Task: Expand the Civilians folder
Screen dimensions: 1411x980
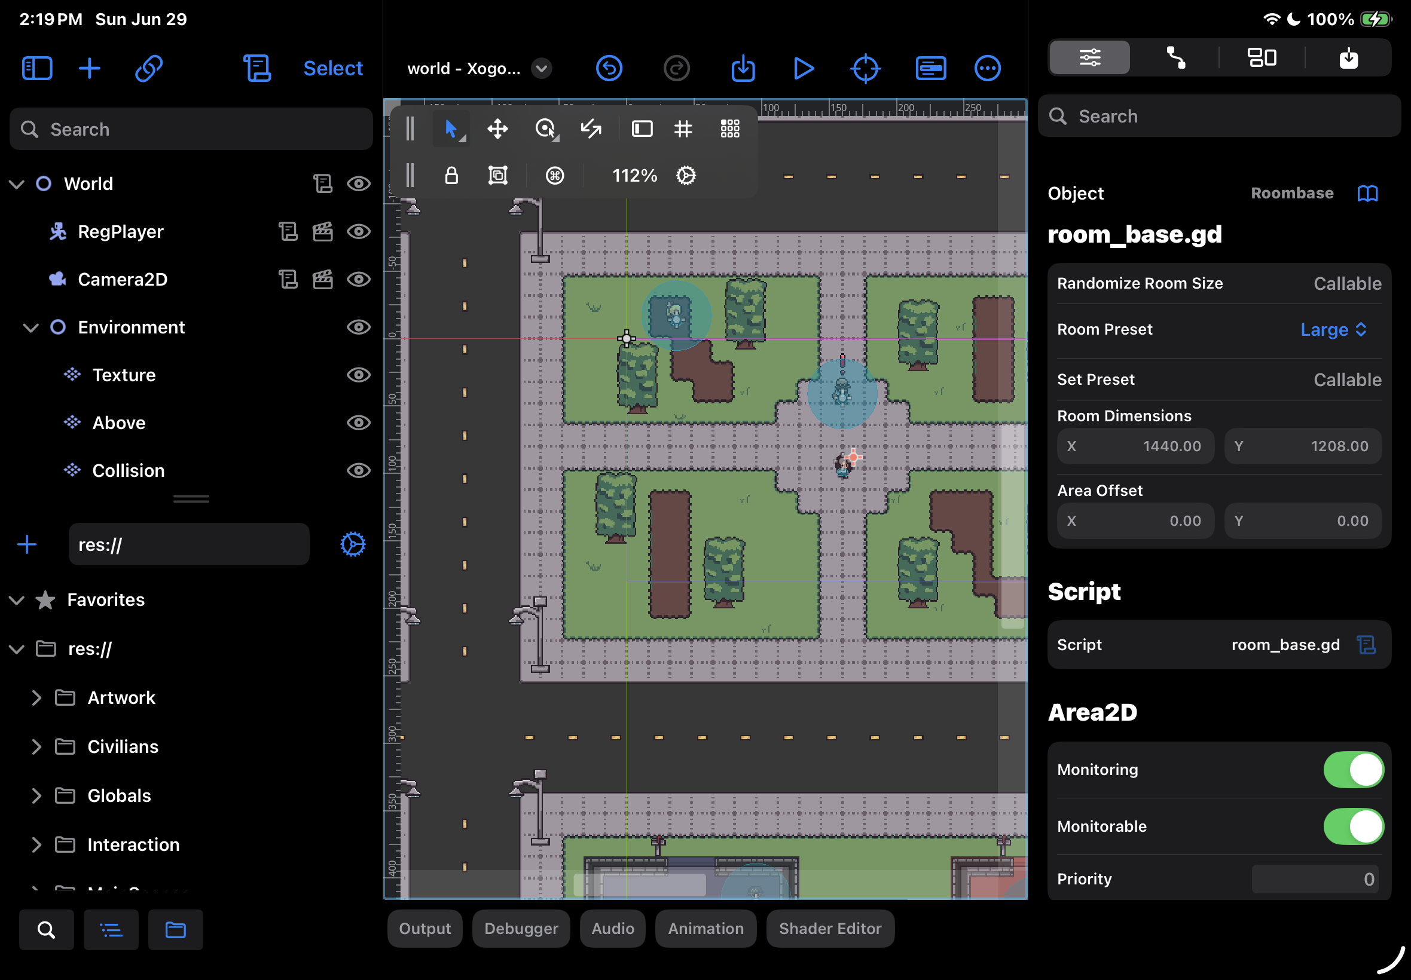Action: [36, 747]
